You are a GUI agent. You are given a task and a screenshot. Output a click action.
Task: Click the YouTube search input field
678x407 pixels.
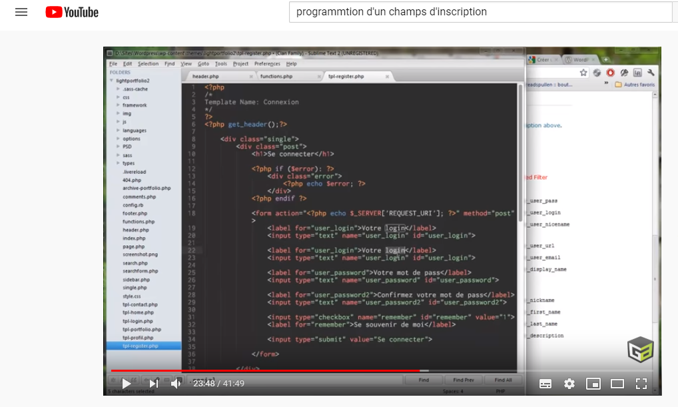click(x=480, y=12)
